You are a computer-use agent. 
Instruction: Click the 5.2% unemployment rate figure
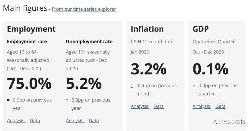(84, 83)
